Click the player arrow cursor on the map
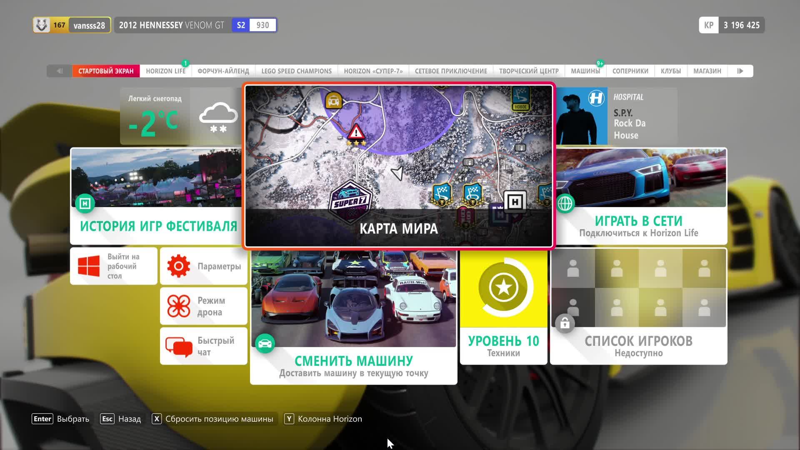800x450 pixels. [x=398, y=173]
